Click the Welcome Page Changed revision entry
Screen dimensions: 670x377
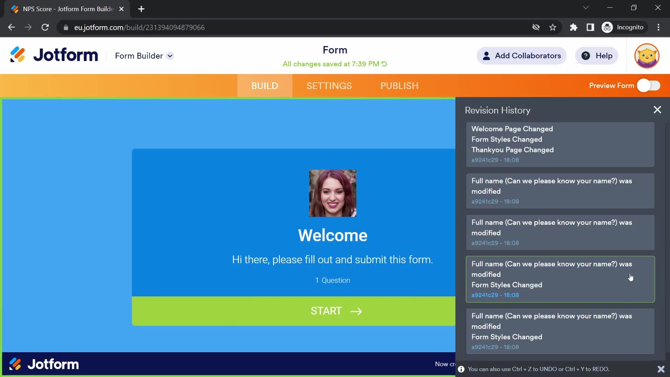click(512, 128)
